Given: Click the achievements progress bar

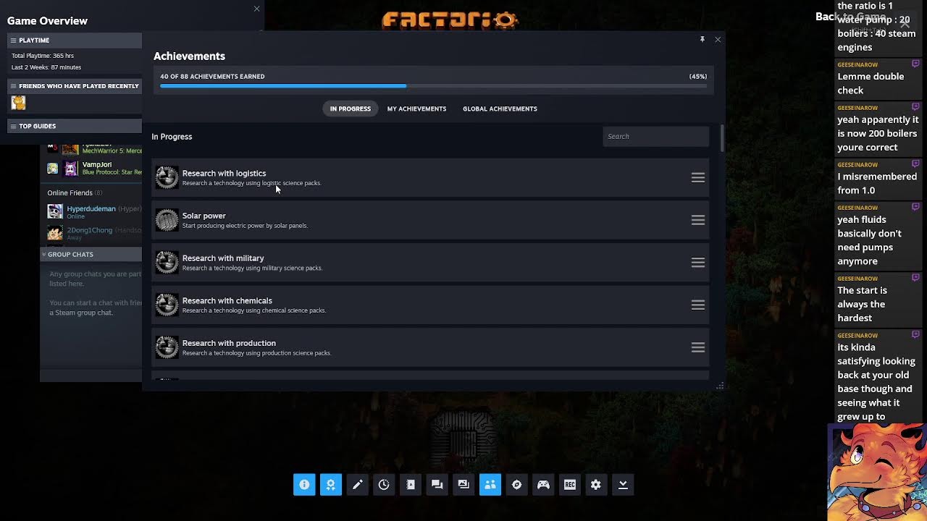Looking at the screenshot, I should click(433, 85).
